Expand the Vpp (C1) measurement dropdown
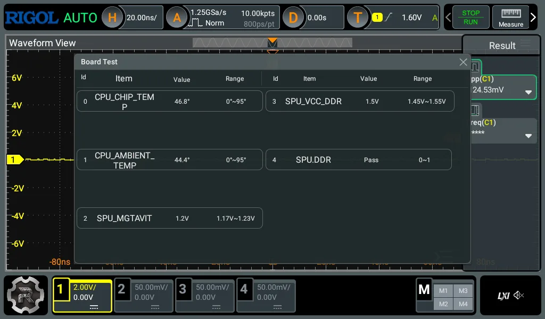Image resolution: width=545 pixels, height=319 pixels. 529,92
